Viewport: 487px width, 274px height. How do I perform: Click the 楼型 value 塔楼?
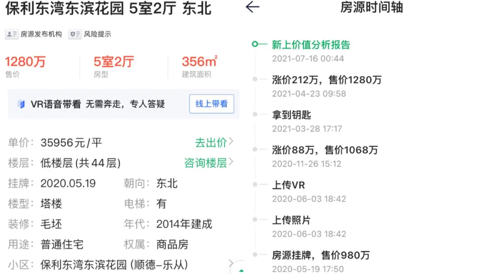(x=51, y=204)
